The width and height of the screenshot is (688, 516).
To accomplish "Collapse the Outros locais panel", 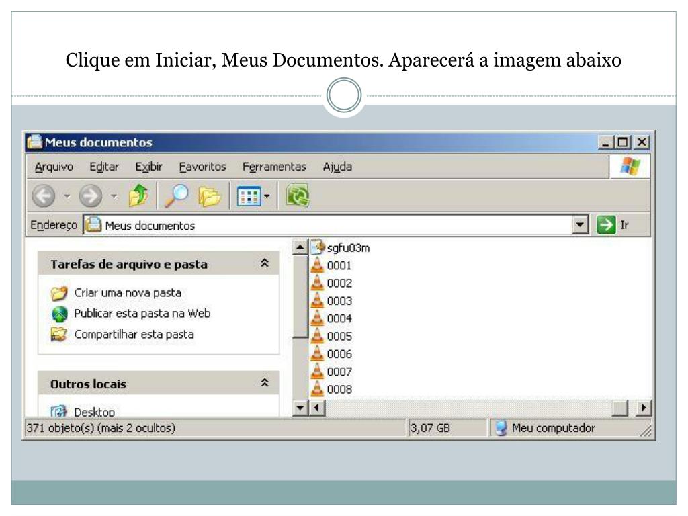I will [265, 382].
